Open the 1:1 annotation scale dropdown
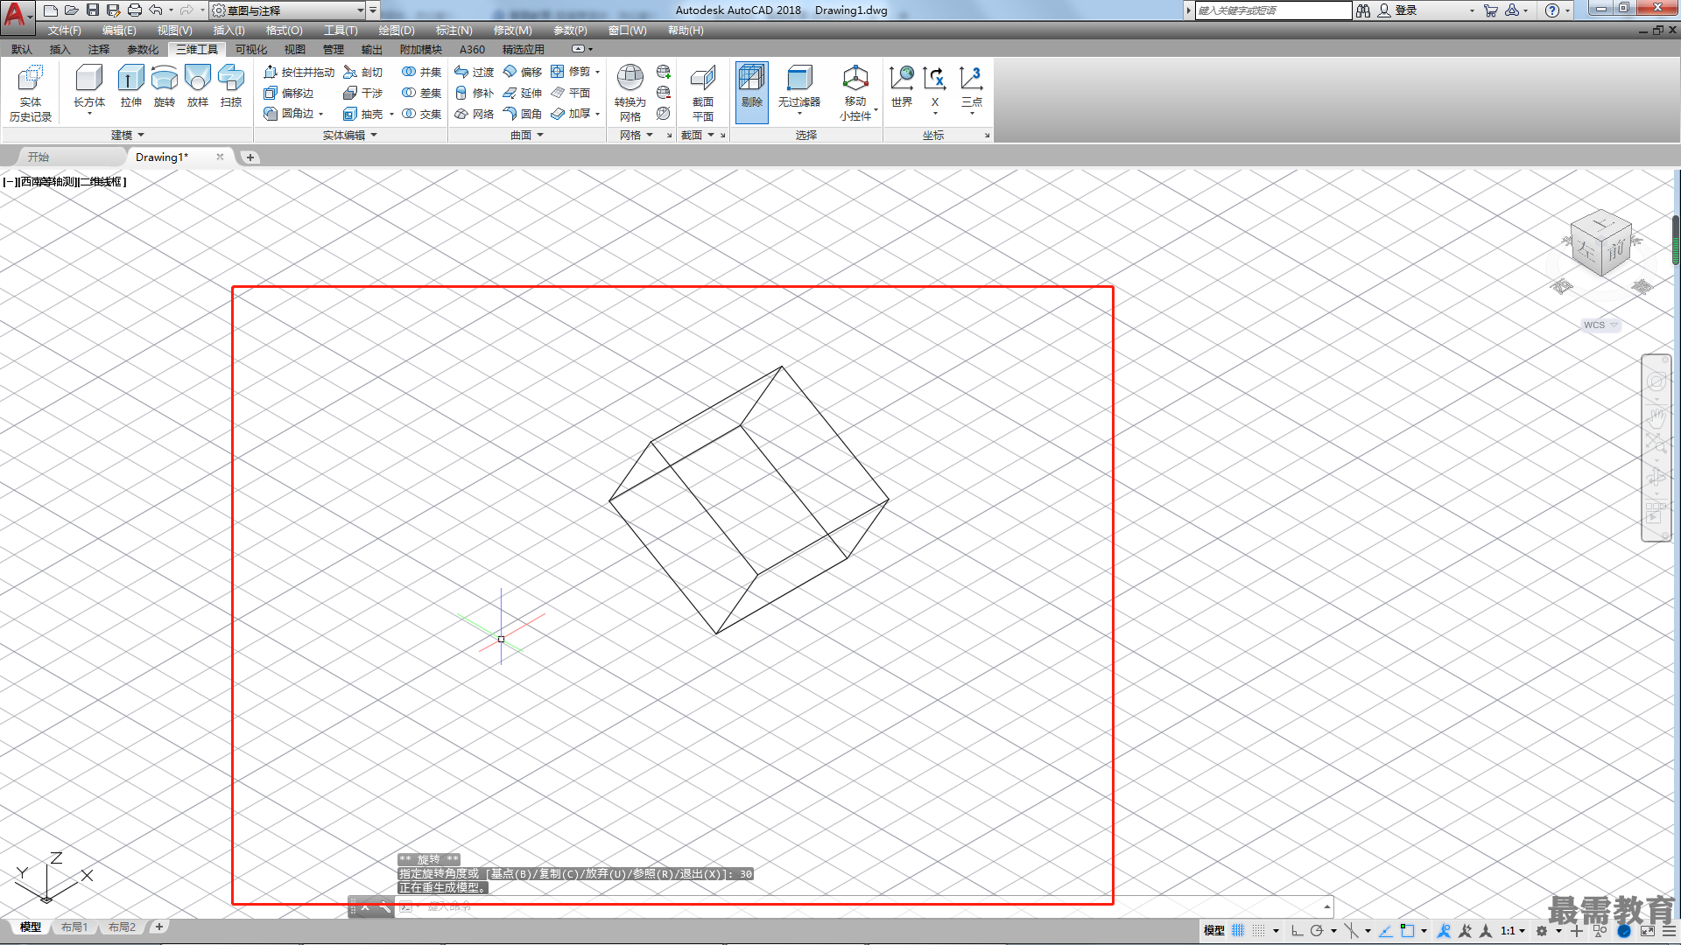This screenshot has width=1681, height=945. click(1513, 930)
